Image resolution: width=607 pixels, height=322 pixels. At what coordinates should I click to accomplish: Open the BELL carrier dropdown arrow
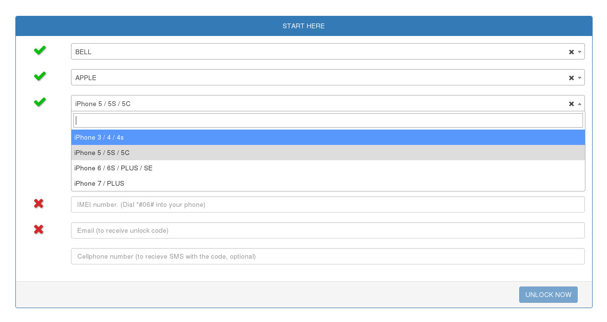click(579, 52)
